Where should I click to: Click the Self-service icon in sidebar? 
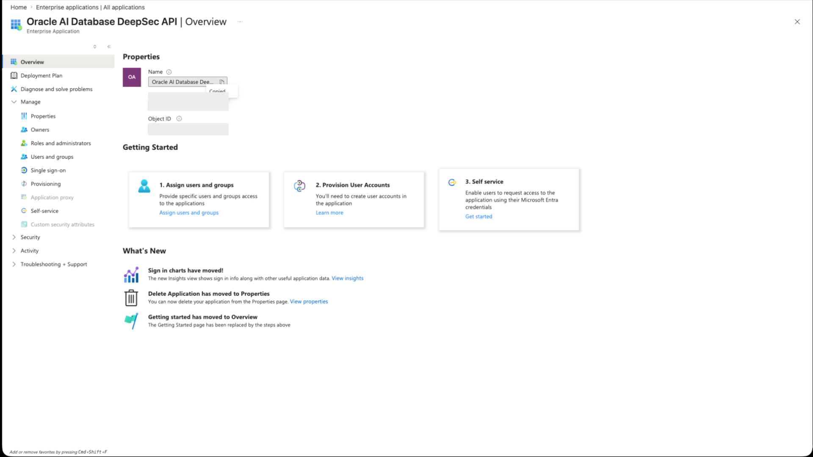click(24, 211)
